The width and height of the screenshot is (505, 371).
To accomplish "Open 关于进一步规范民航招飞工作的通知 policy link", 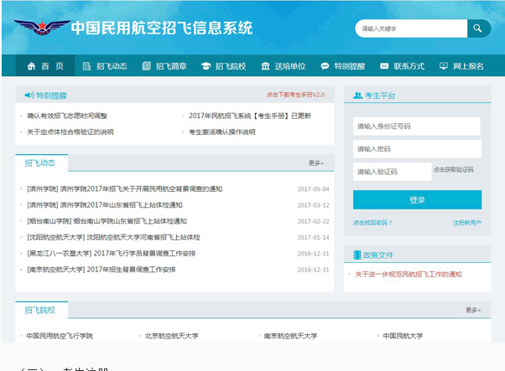I will 409,274.
